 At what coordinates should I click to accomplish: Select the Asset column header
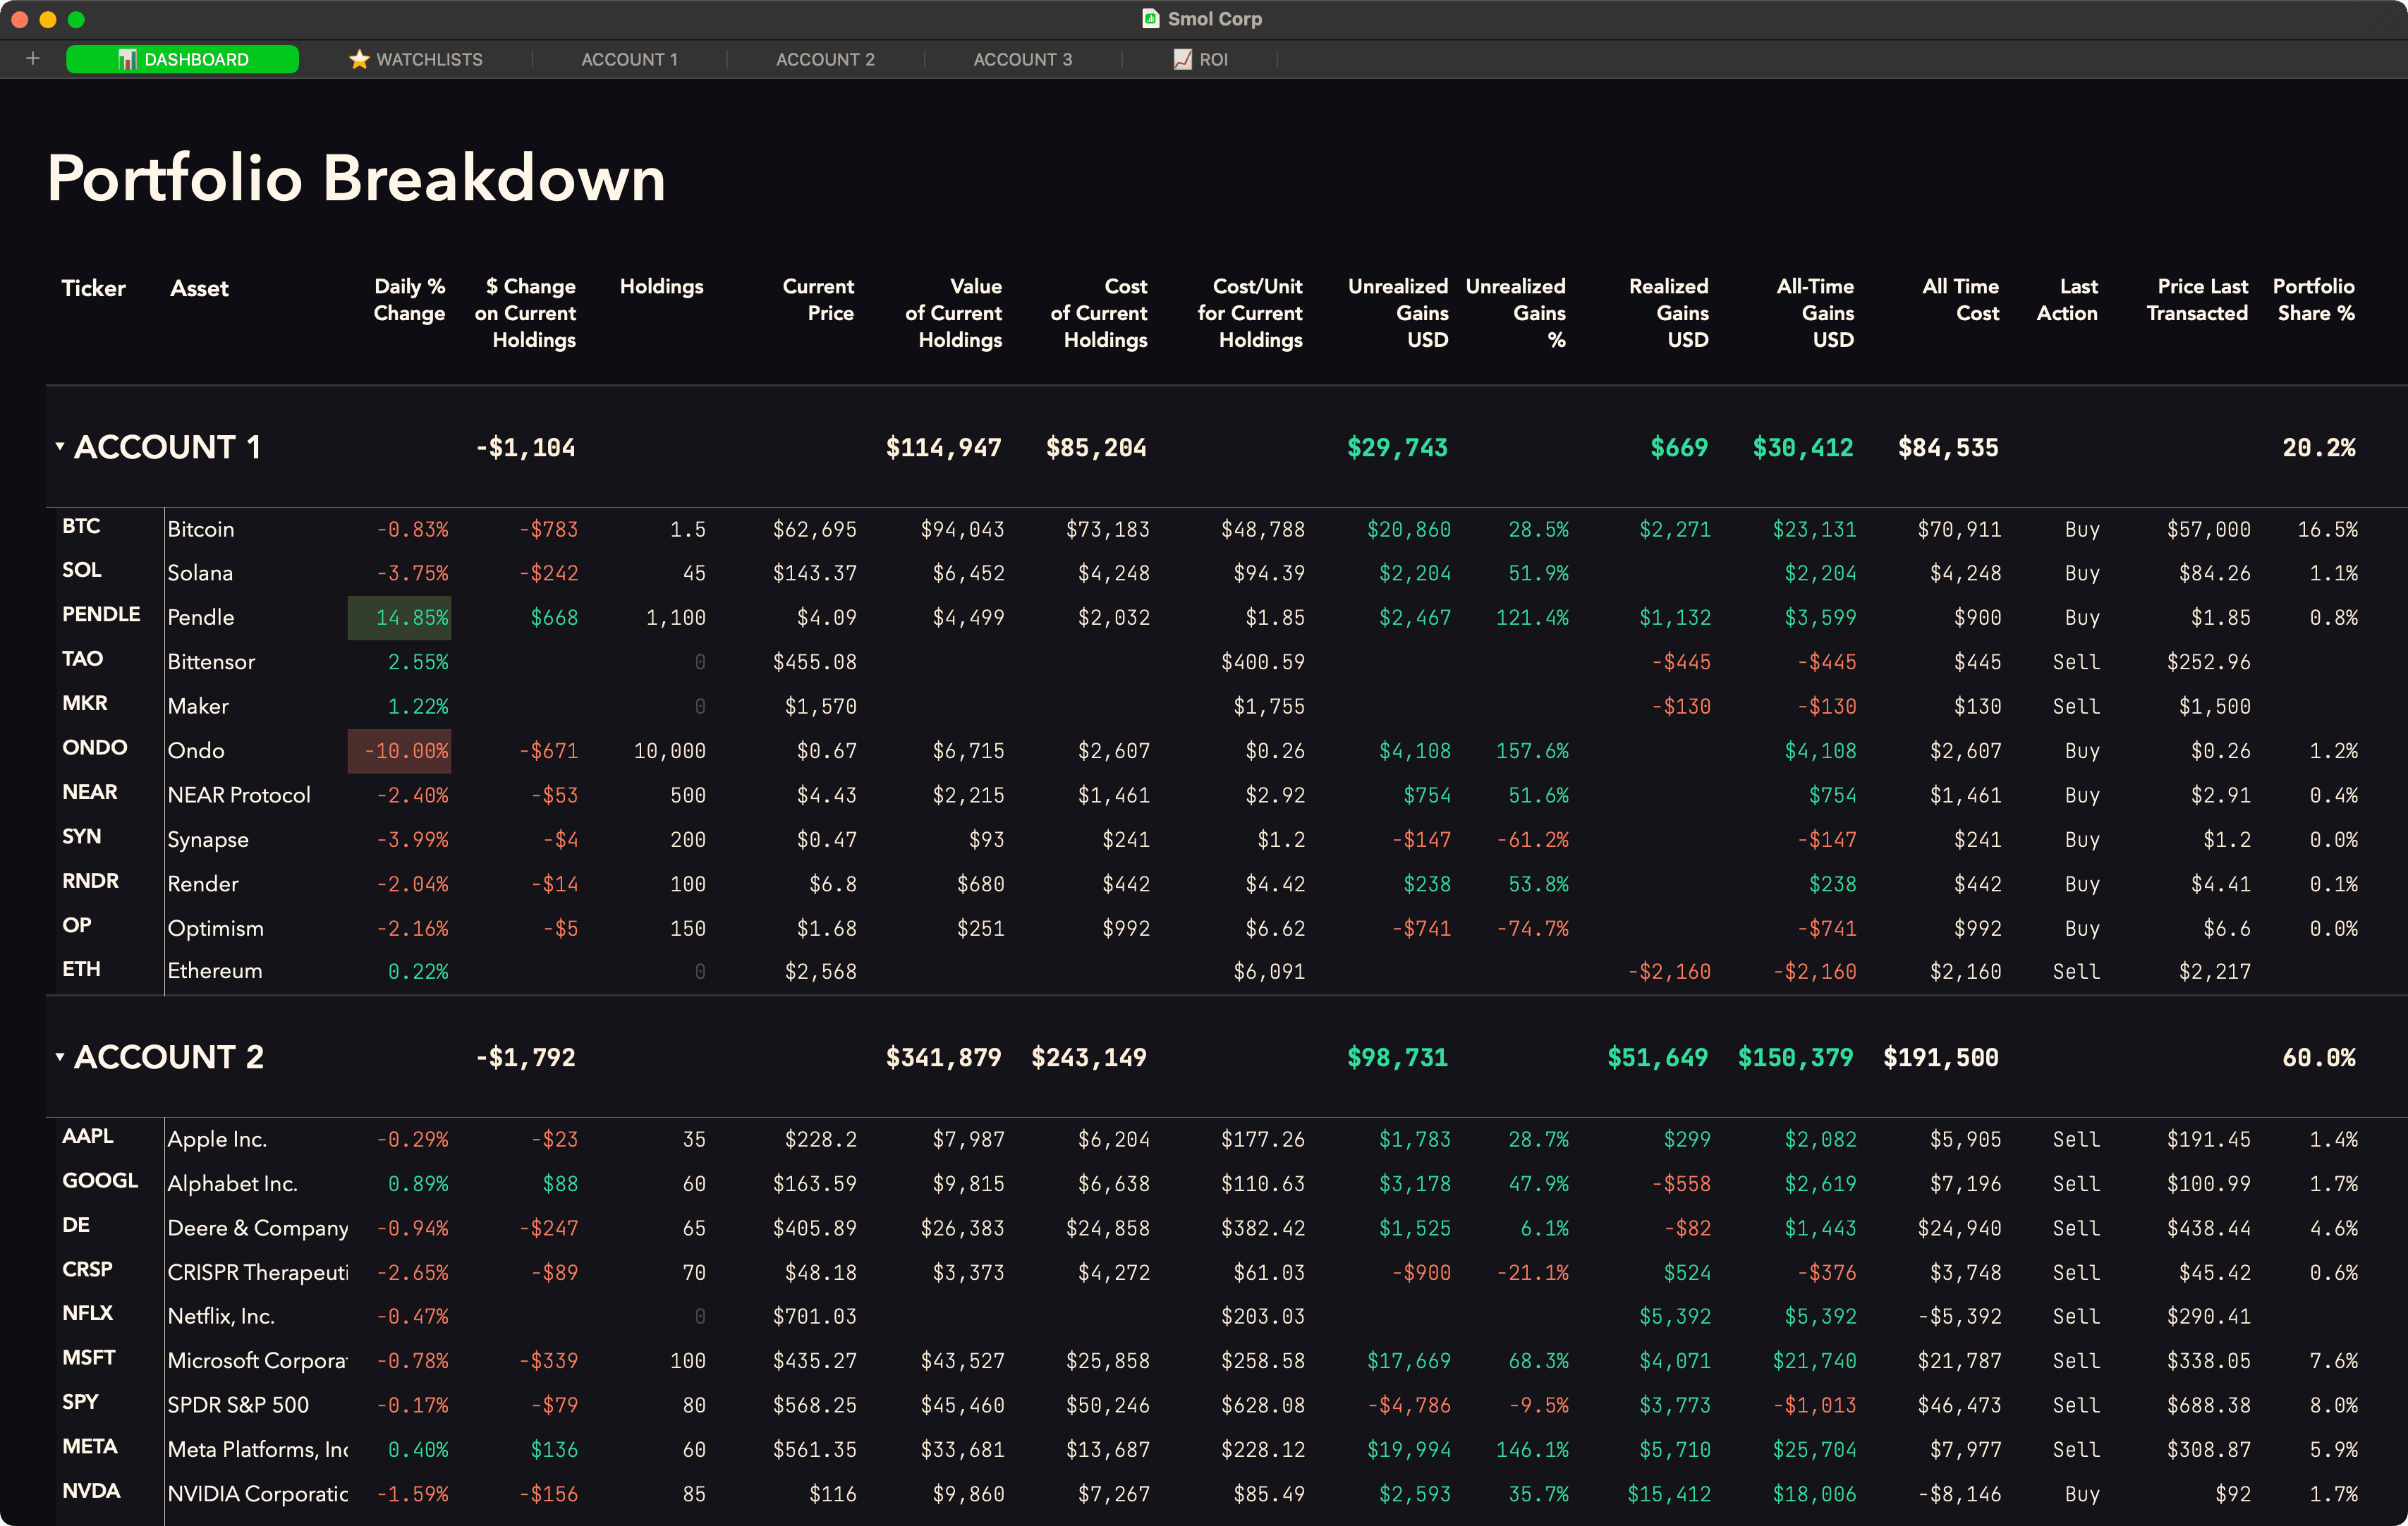click(199, 288)
